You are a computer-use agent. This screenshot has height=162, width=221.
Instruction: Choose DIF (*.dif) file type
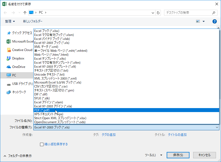tap(126, 94)
